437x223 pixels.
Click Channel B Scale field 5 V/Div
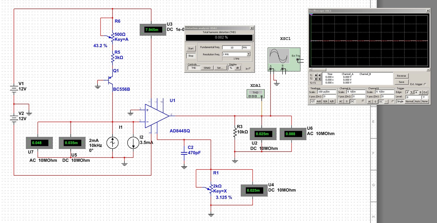coord(385,92)
